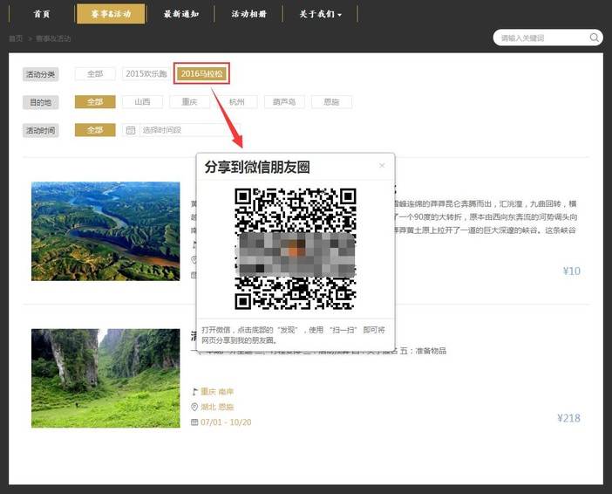
Task: Click the search magnifier icon
Action: 595,38
